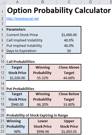The height and width of the screenshot is (135, 112).
Task: Select the 66.20% put winning probability
Action: point(43,105)
